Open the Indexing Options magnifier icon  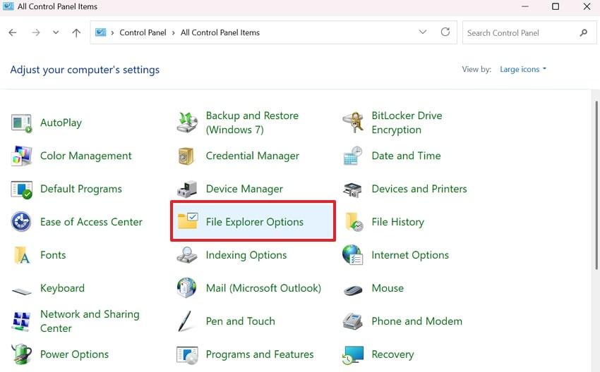(187, 255)
